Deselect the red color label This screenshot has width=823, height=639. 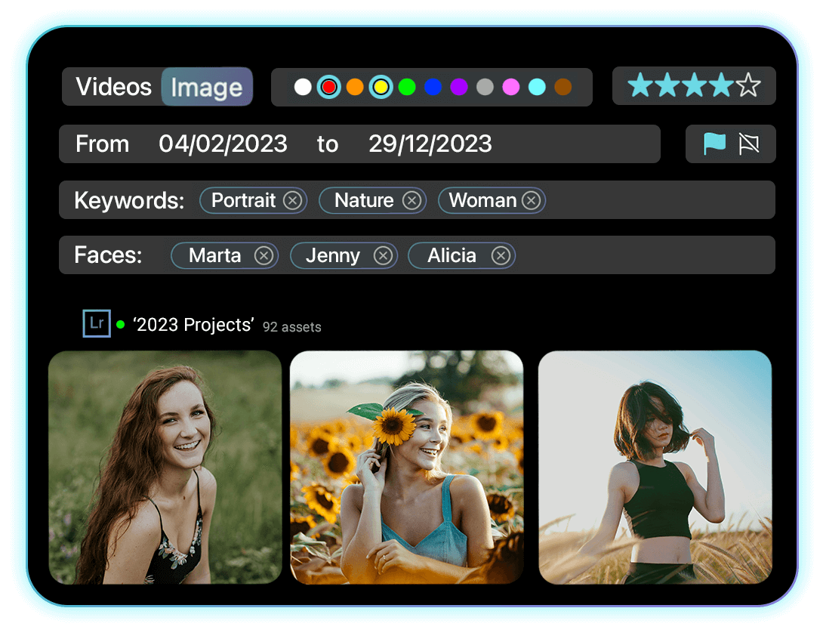pyautogui.click(x=328, y=88)
